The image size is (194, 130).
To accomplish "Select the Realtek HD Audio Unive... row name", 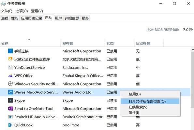I will (x=36, y=117).
